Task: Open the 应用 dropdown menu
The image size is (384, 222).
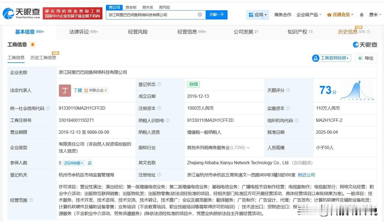Action: pos(258,15)
